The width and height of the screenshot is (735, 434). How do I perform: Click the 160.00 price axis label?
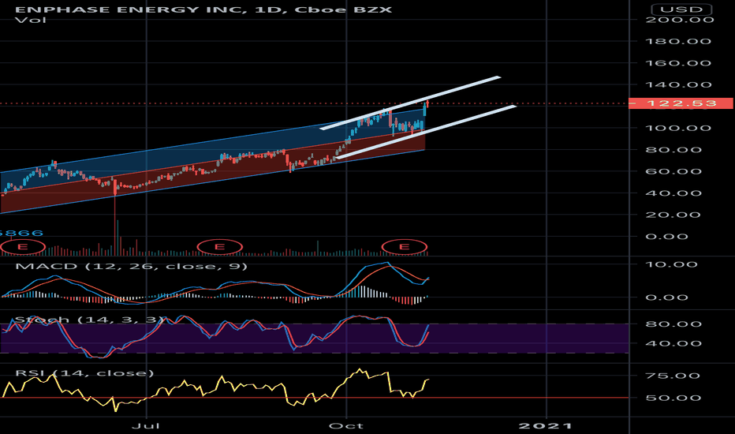tap(678, 63)
